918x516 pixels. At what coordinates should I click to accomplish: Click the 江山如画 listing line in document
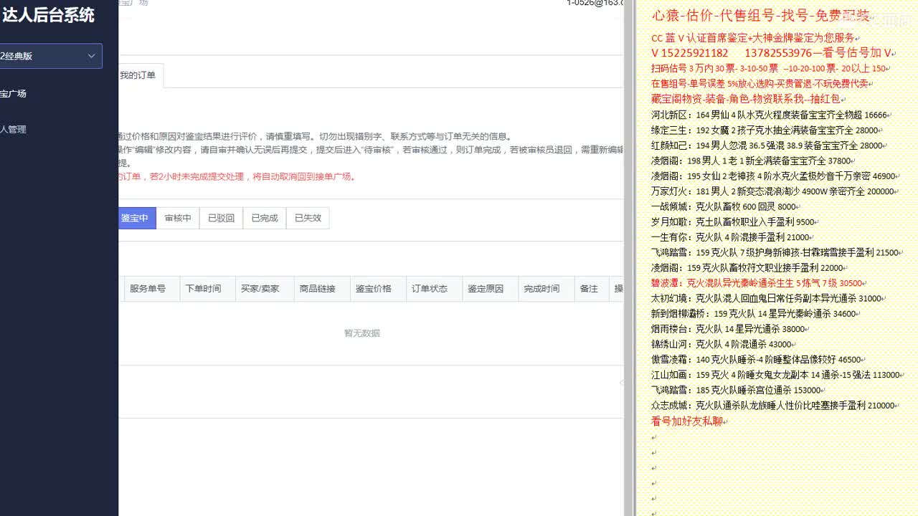[775, 375]
